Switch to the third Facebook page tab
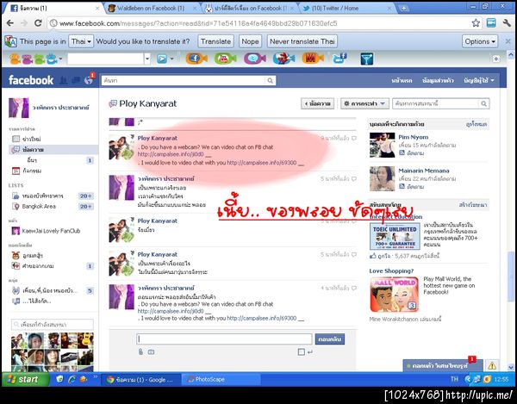Viewport: 517px width, 404px height. pyautogui.click(x=249, y=9)
